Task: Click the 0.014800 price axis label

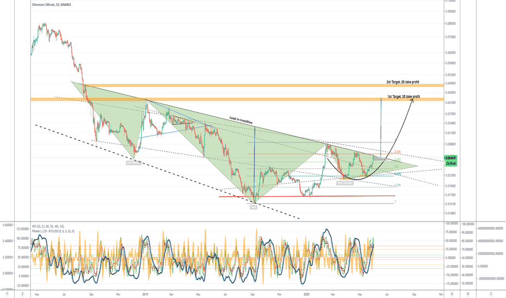Action: coord(451,213)
